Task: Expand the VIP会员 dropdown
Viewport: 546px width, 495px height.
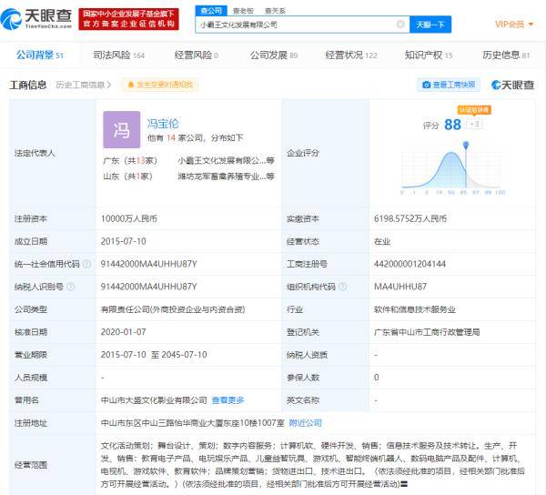Action: [514, 24]
